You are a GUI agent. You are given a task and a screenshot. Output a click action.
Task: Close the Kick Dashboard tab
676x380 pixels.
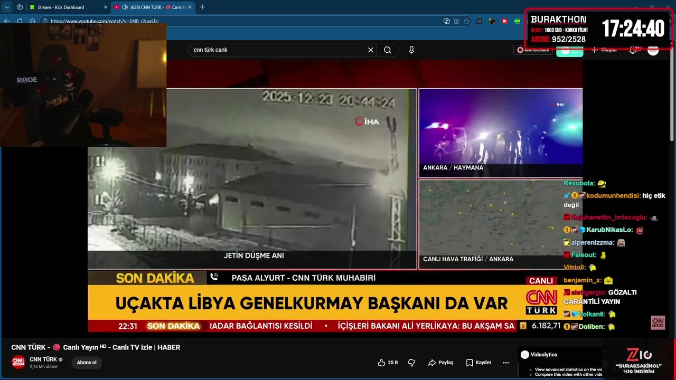coord(105,7)
